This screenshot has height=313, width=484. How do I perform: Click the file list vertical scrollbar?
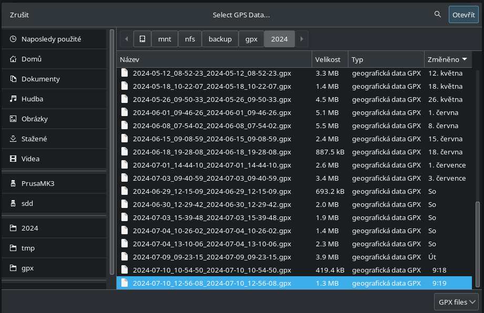477,242
